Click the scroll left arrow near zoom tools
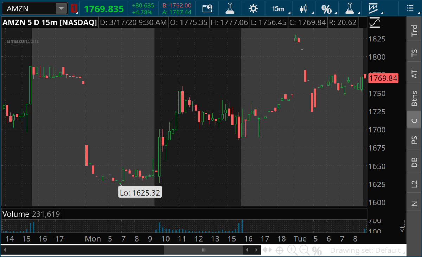The image size is (422, 257). (248, 250)
